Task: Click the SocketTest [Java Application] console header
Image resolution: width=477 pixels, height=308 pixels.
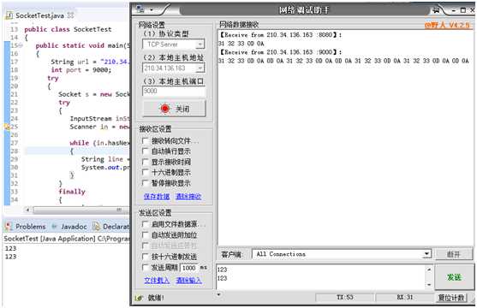Action: 67,239
